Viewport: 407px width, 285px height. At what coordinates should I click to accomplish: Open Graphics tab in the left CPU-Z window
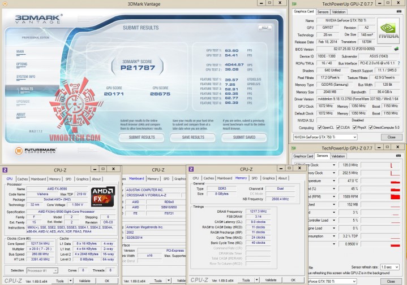point(82,179)
